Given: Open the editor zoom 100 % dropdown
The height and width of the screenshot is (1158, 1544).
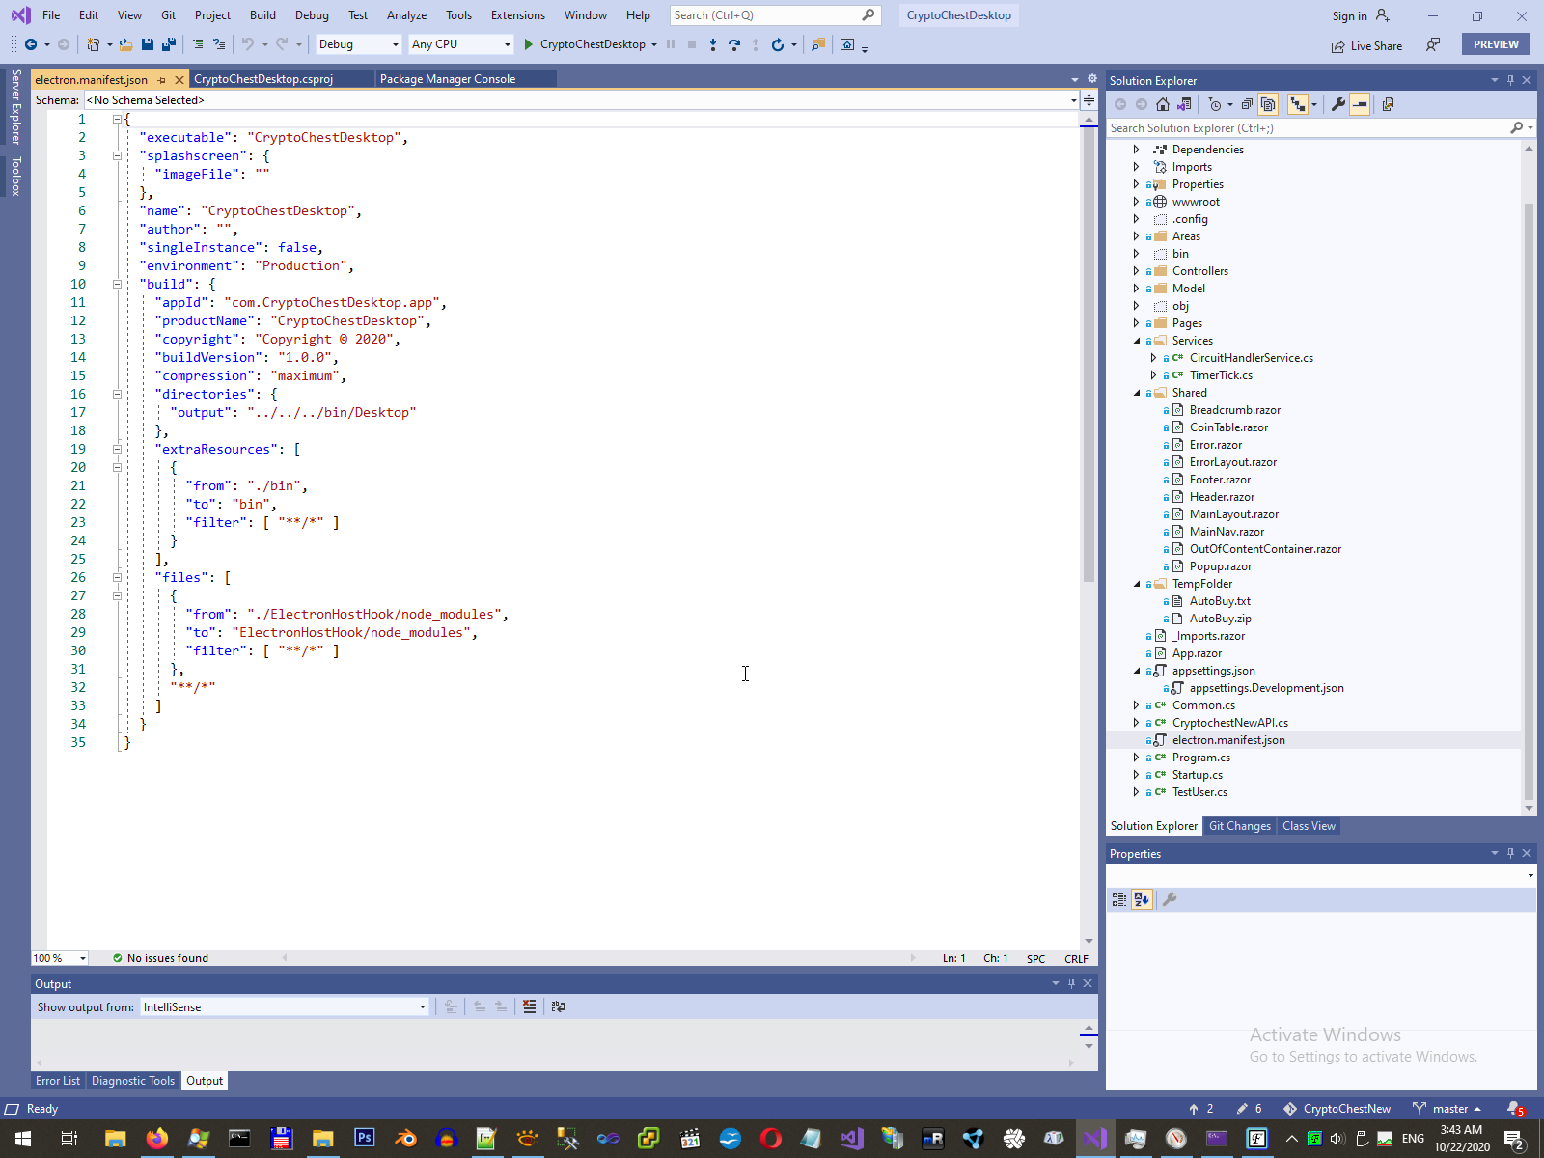Looking at the screenshot, I should click(60, 958).
